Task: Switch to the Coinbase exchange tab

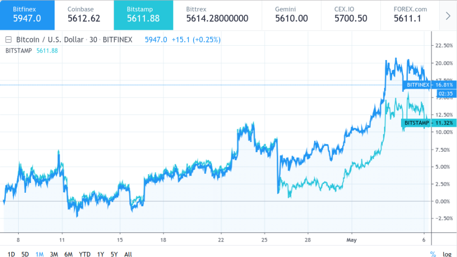Action: (x=84, y=15)
